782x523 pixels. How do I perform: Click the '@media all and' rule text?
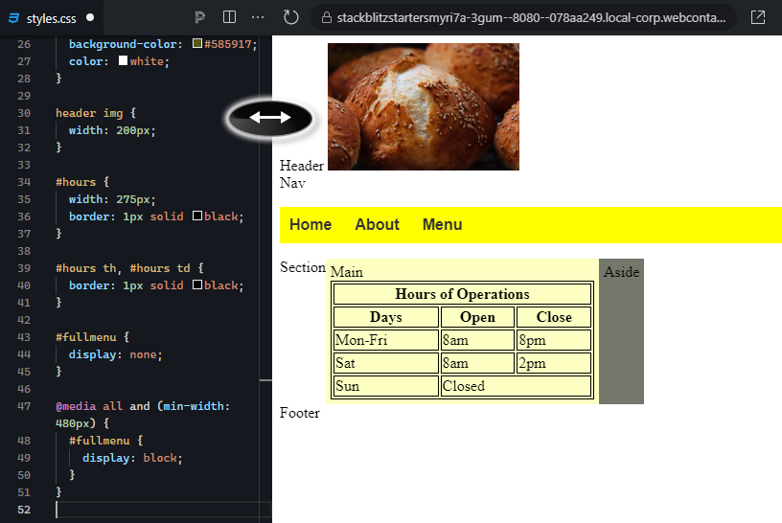click(103, 406)
